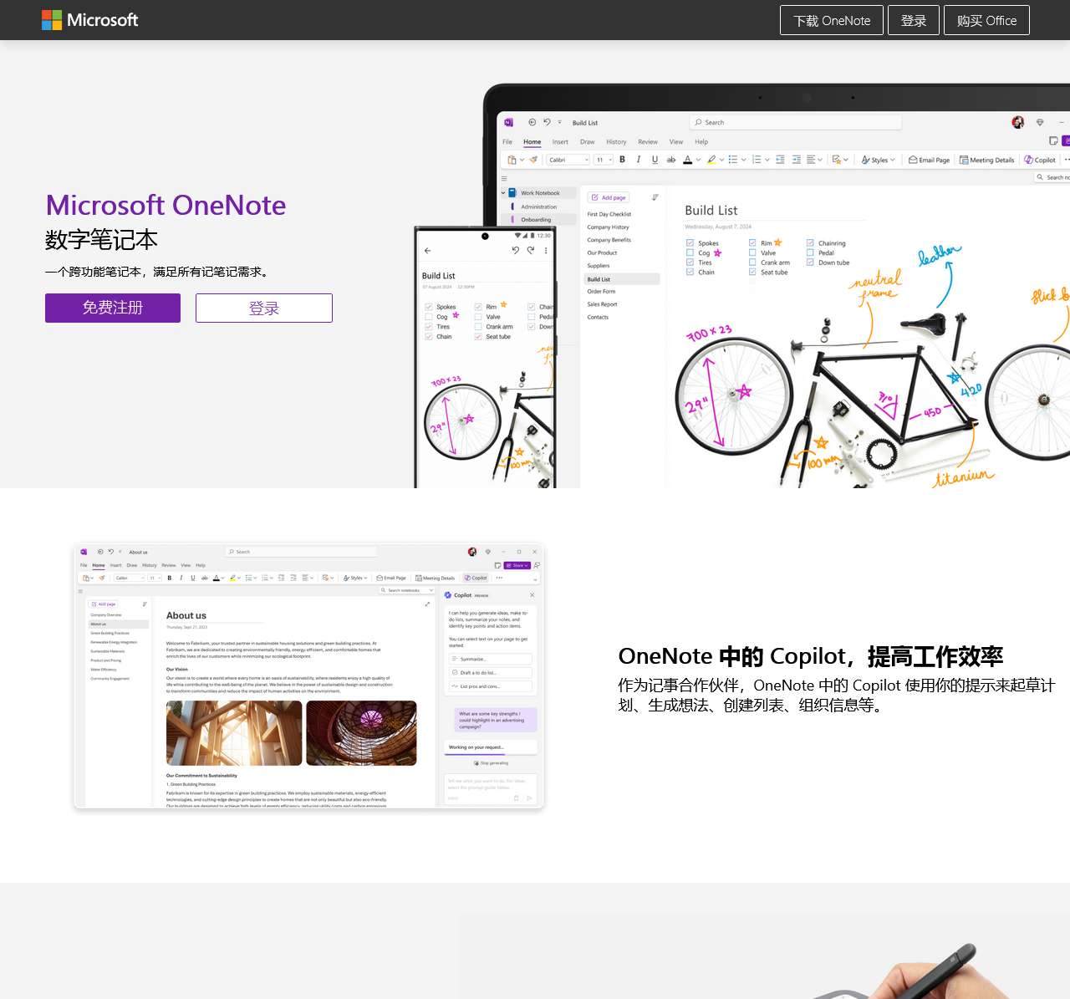Close the Copilot pane in the lower screenshot
Image resolution: width=1070 pixels, height=999 pixels.
532,595
